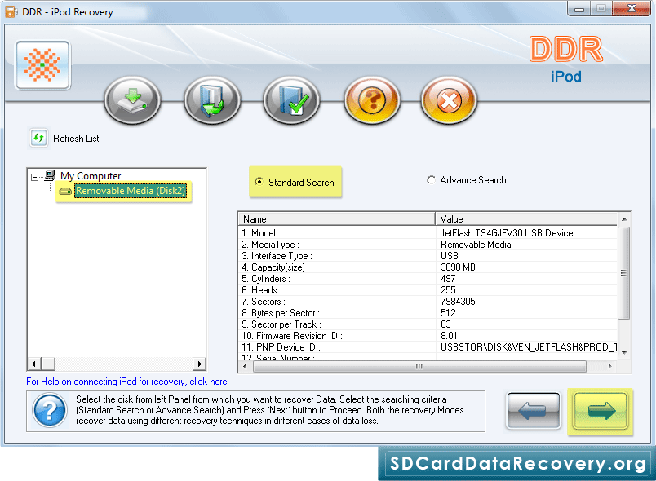Select Standard Search radio button

259,182
